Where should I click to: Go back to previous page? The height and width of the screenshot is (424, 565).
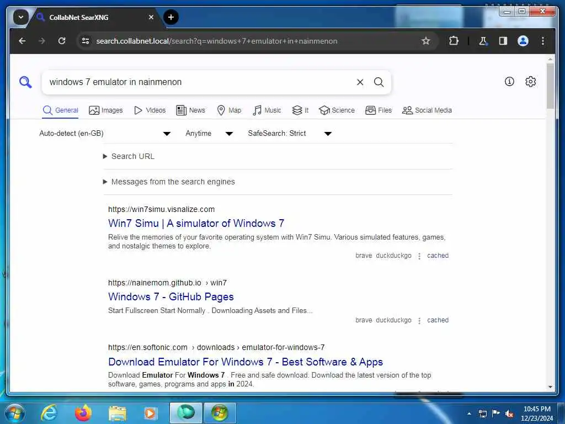pos(22,41)
